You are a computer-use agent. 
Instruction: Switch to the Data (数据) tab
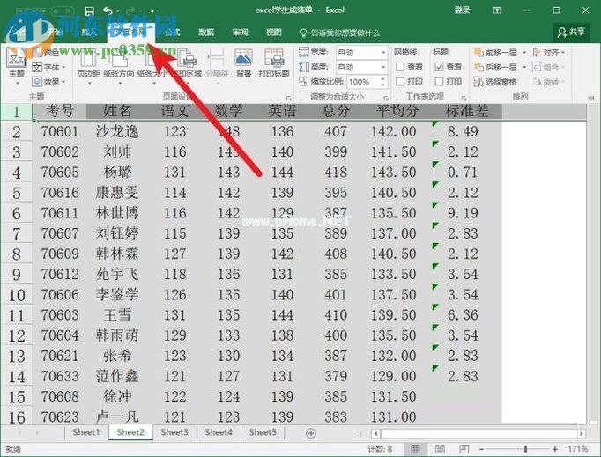pyautogui.click(x=206, y=33)
